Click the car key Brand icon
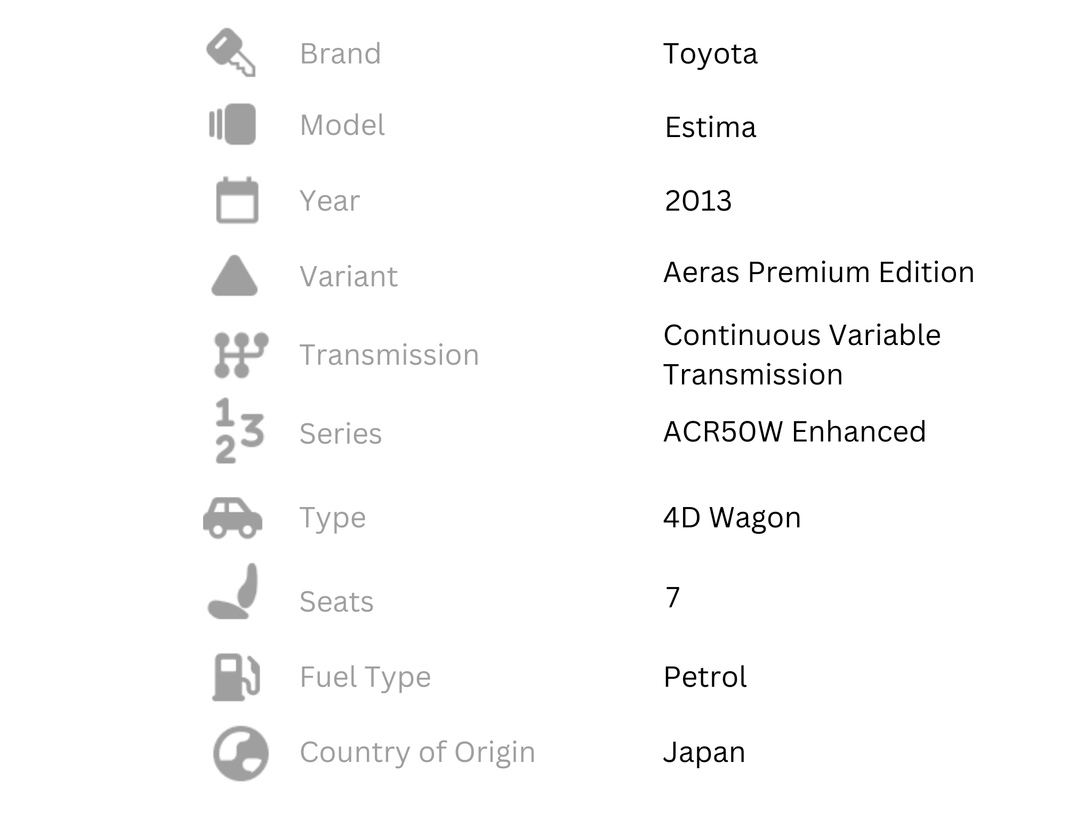Viewport: 1092px width, 819px height. click(x=231, y=52)
